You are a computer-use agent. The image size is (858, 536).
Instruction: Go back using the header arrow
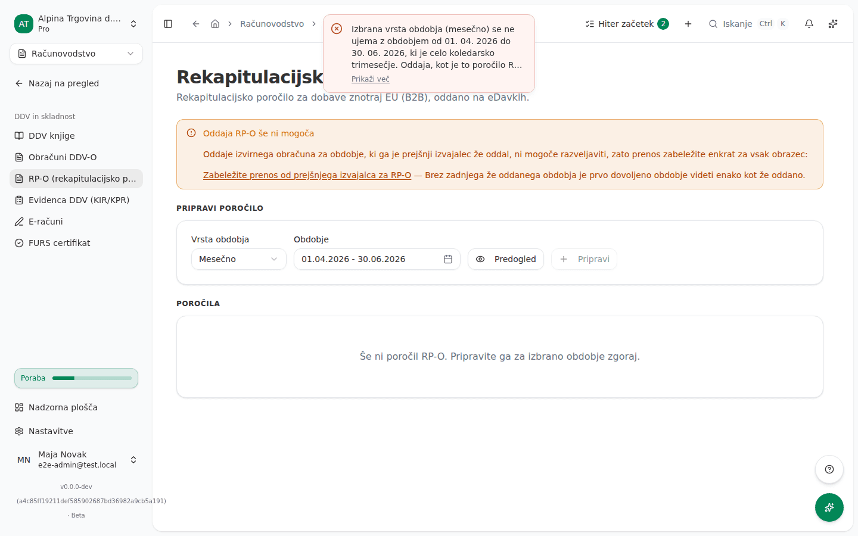pos(196,24)
